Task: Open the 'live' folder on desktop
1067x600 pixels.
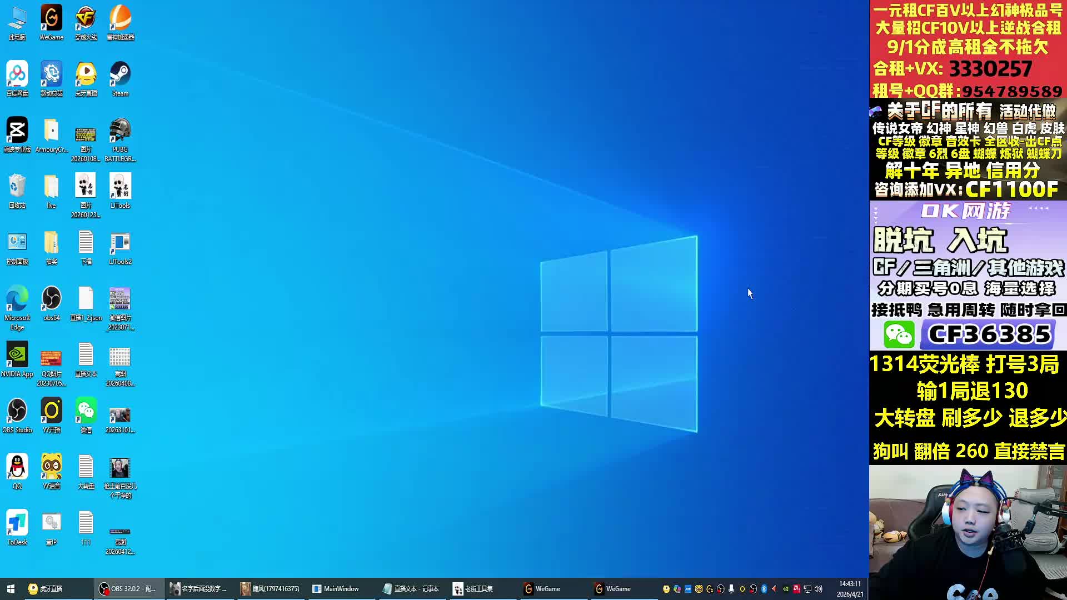Action: click(51, 187)
